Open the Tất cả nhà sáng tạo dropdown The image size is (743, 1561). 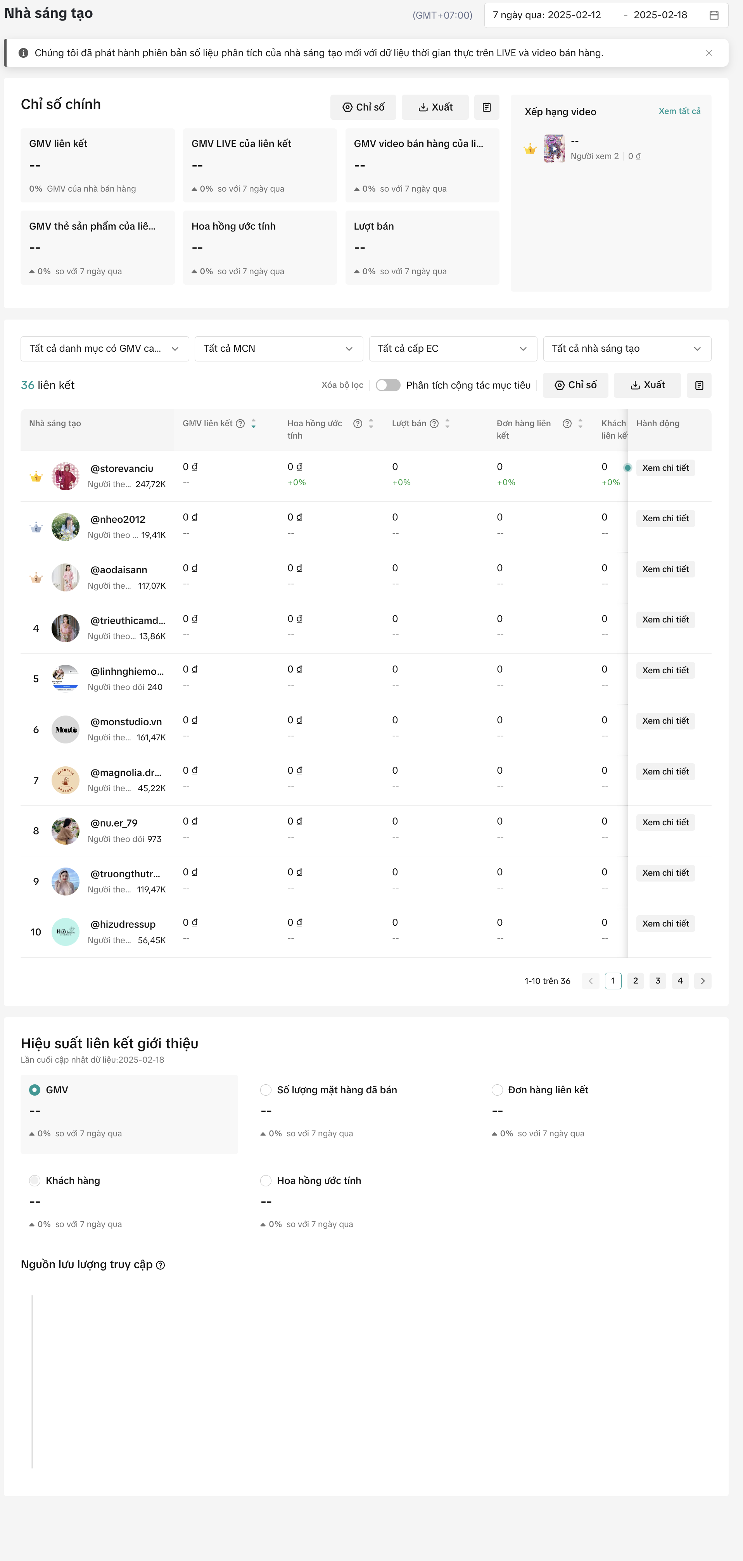tap(627, 348)
